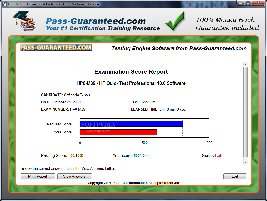Click the 'Required Score' chart label

59,124
